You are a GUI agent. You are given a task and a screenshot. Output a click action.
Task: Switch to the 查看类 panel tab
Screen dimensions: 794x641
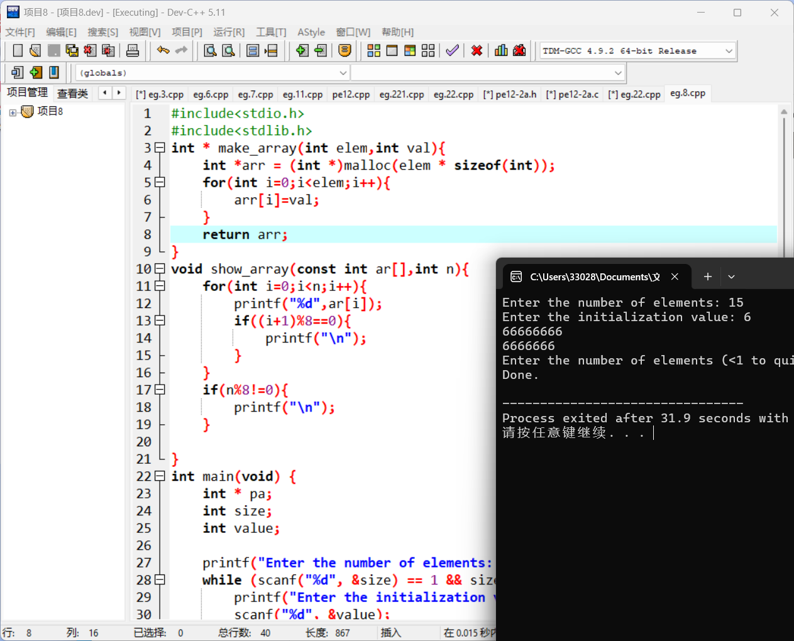72,94
